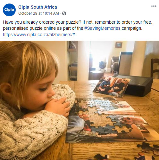This screenshot has width=159, height=160.
Task: Click the printed photograph standing on the table
Action: (112, 87)
